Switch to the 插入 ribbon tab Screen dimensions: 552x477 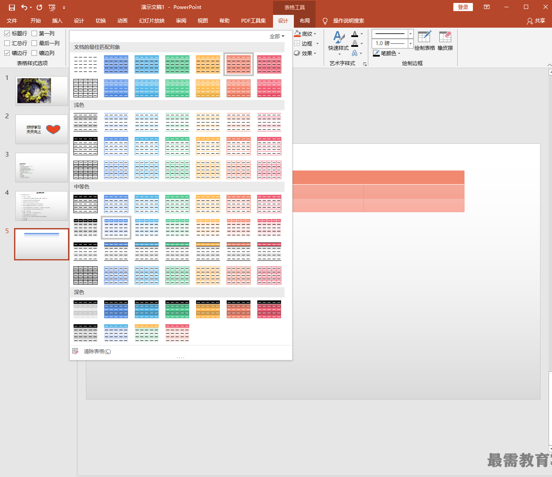tap(57, 20)
